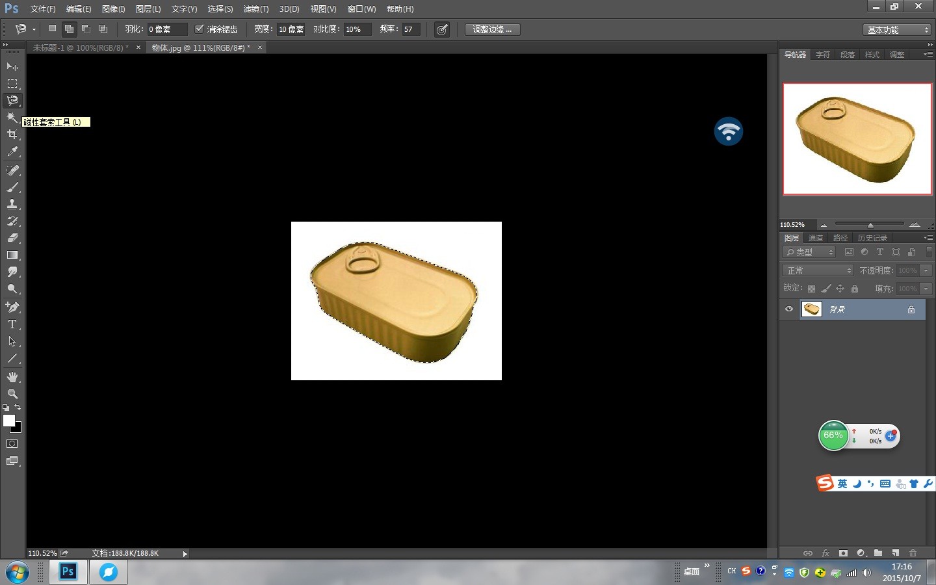Create a new layer button
The height and width of the screenshot is (585, 936).
click(895, 553)
